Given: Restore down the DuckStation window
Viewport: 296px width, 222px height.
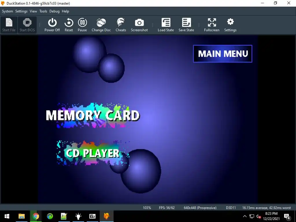Looking at the screenshot, I should [275, 3].
